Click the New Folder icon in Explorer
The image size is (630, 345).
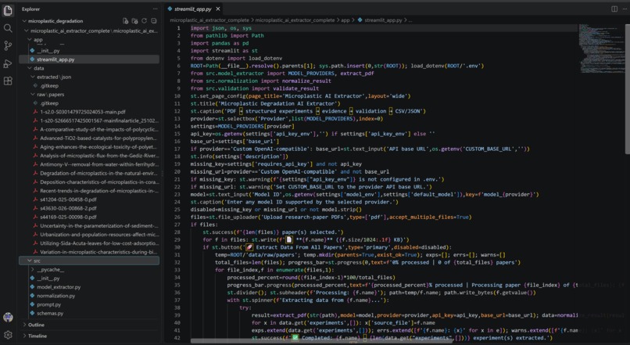point(134,21)
